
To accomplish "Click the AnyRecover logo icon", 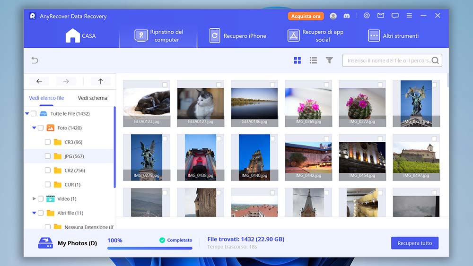I will (33, 16).
